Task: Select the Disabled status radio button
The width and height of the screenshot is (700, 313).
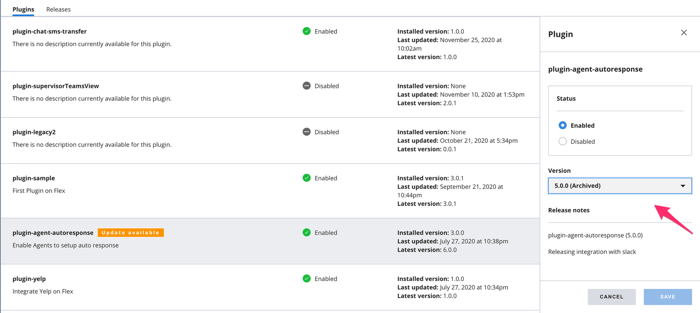Action: 562,141
